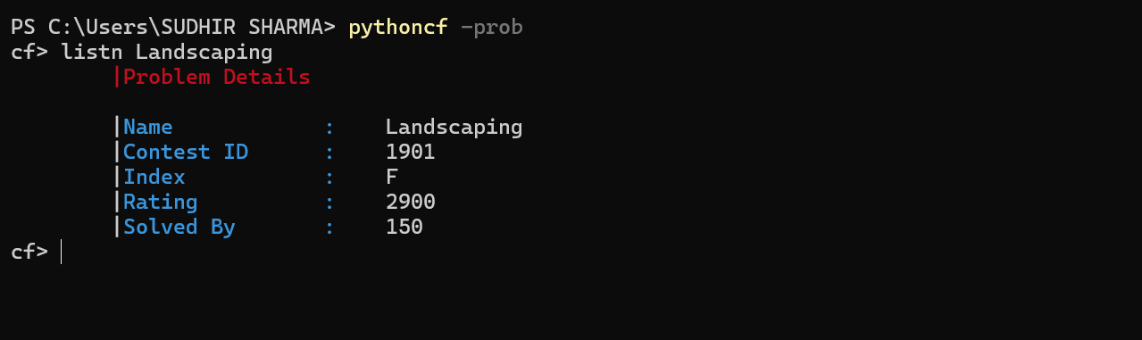
Task: Click the colon after Rating
Action: pos(329,203)
